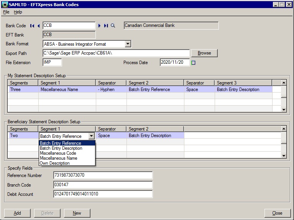Open the Bank Code finder magnifier

[113, 26]
